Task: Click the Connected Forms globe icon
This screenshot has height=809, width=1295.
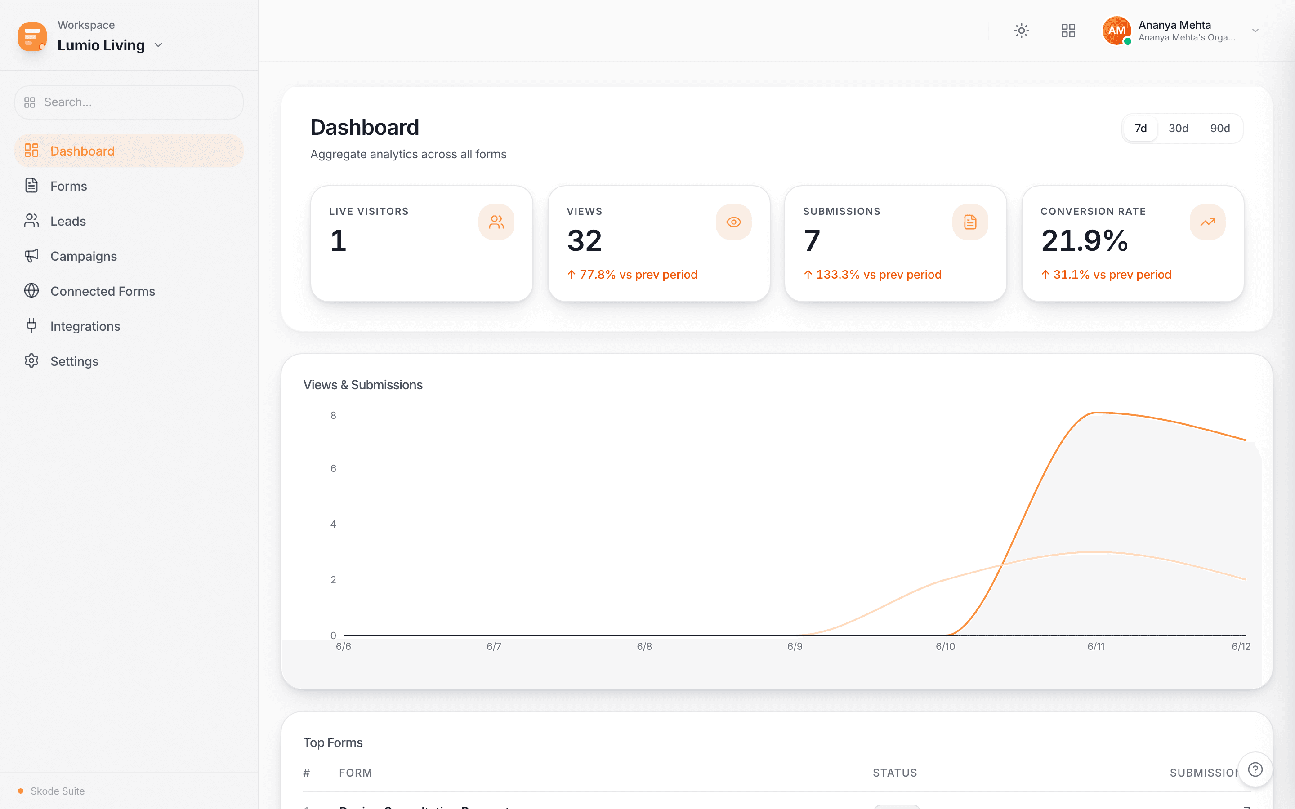Action: point(31,290)
